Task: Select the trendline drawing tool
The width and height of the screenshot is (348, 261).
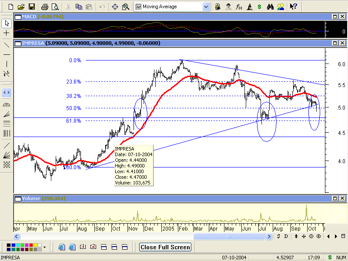Action: tap(7, 45)
